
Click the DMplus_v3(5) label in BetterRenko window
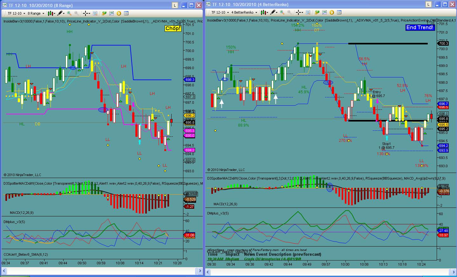pos(218,213)
